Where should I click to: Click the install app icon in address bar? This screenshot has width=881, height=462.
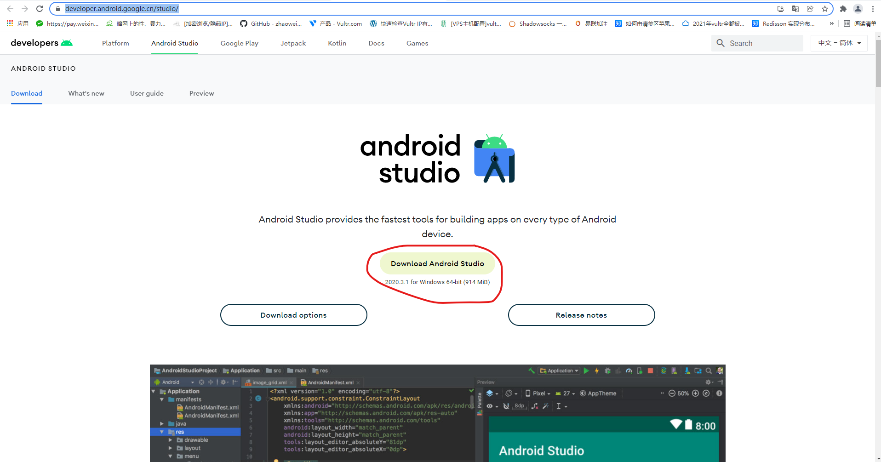pos(781,9)
